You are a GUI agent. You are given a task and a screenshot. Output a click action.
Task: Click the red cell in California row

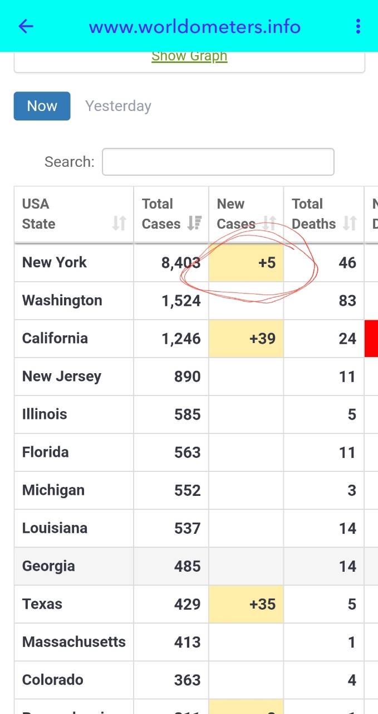pos(371,339)
